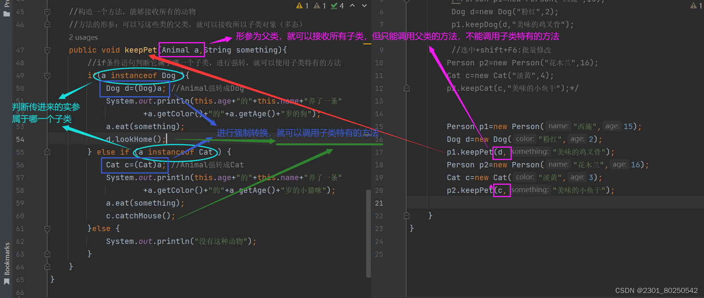The height and width of the screenshot is (298, 704).
Task: Click string "美味的鸡叉骨" on line 17
Action: (x=579, y=152)
